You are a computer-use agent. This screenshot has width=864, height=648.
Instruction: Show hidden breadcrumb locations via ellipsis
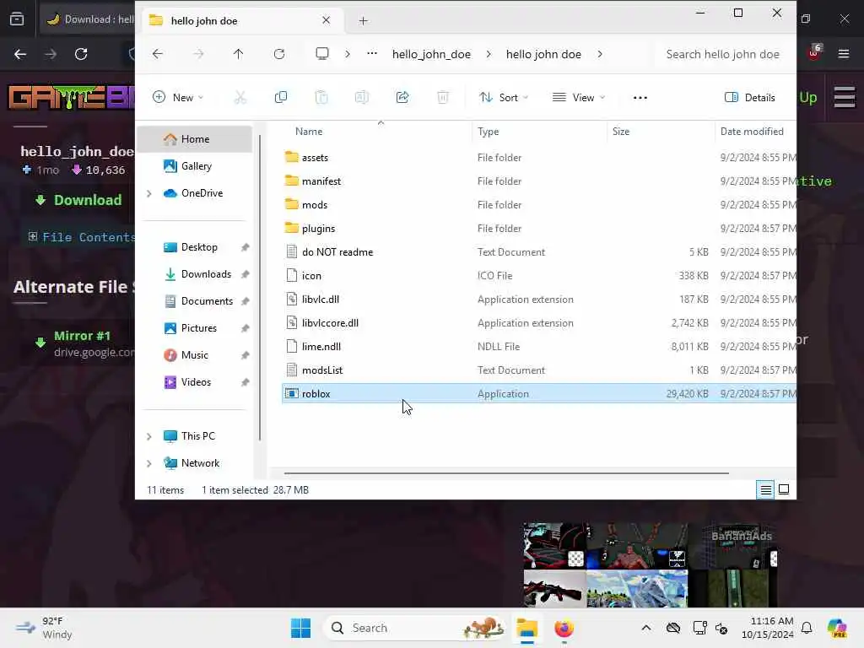coord(372,53)
